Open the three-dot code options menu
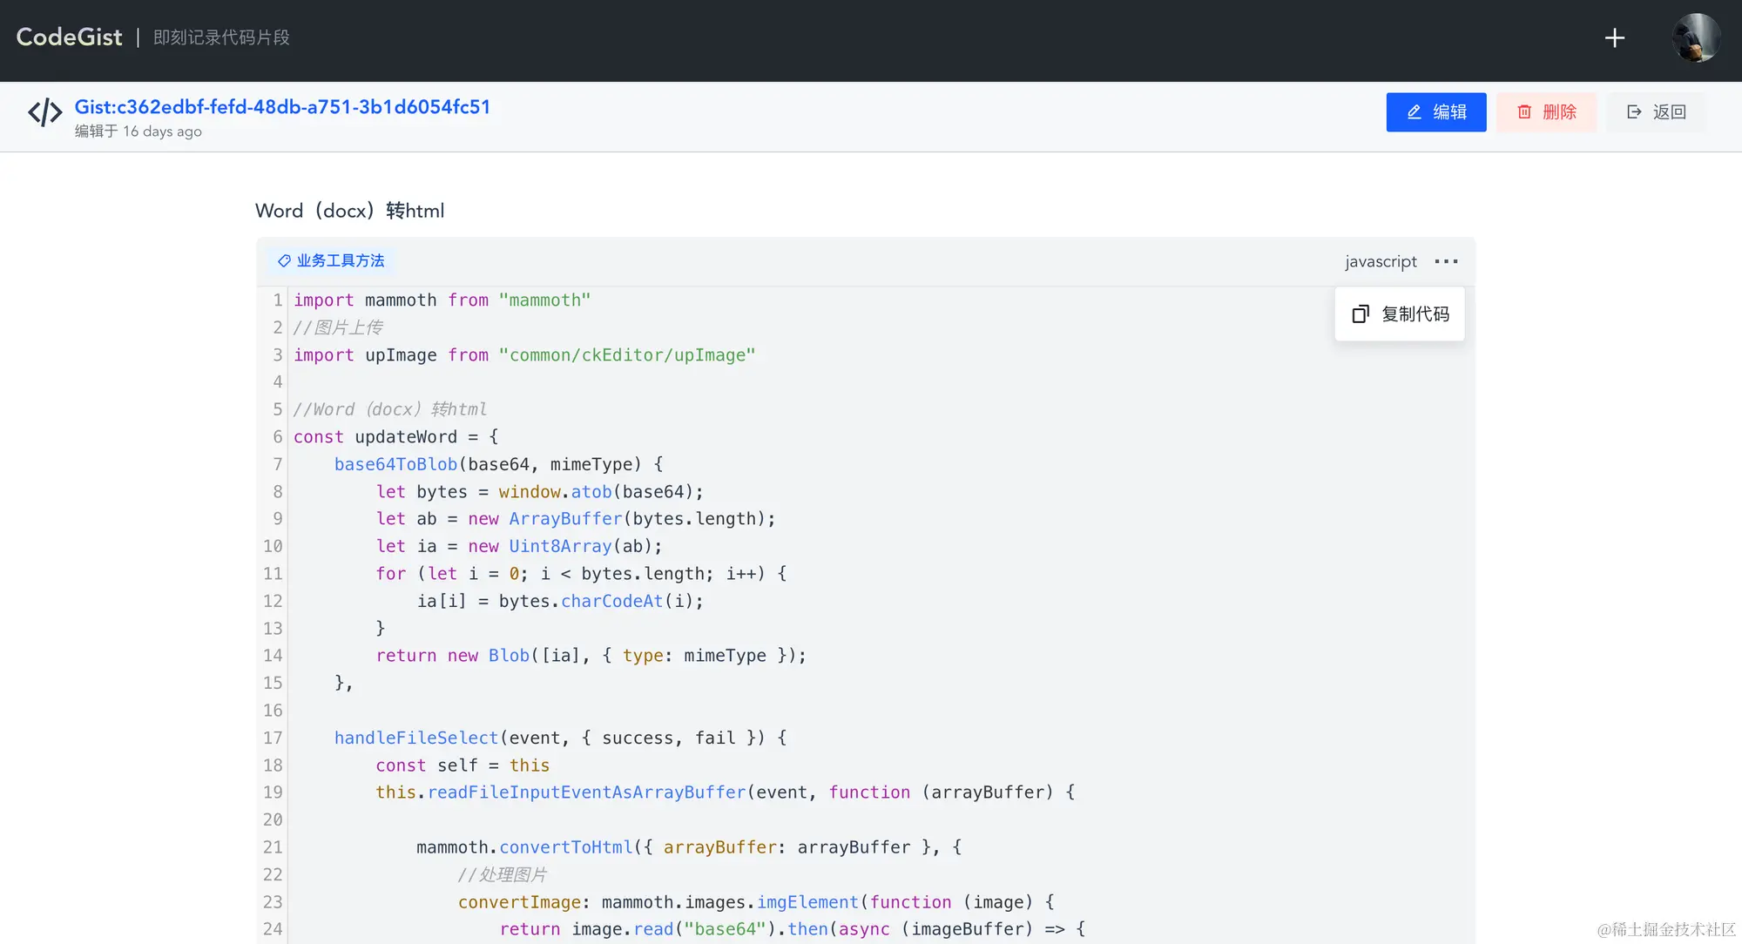The width and height of the screenshot is (1742, 944). pos(1446,261)
